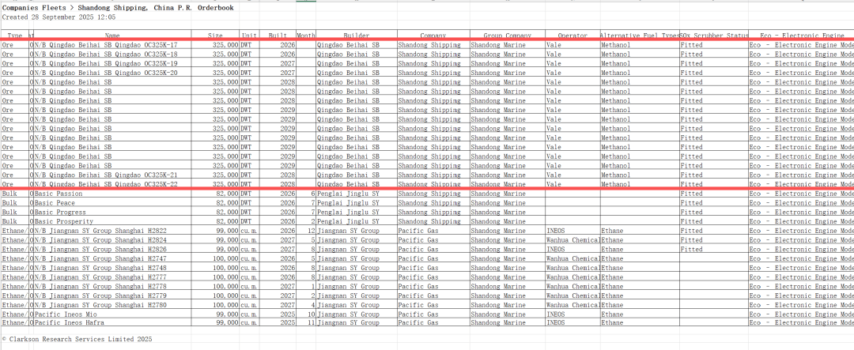Select vessel name cell ending 'OC325K-18'
This screenshot has height=350, width=854.
(x=112, y=55)
